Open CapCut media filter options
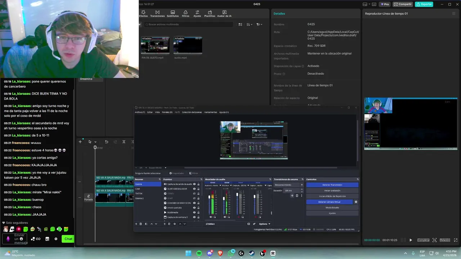 click(x=259, y=24)
